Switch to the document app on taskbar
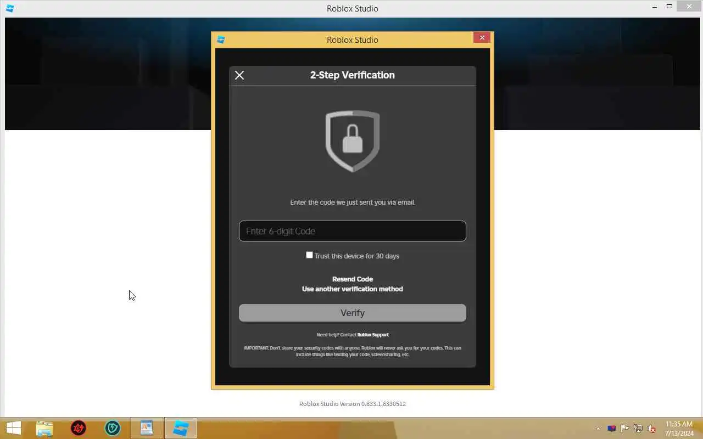Screen dimensions: 703x439 [x=147, y=428]
